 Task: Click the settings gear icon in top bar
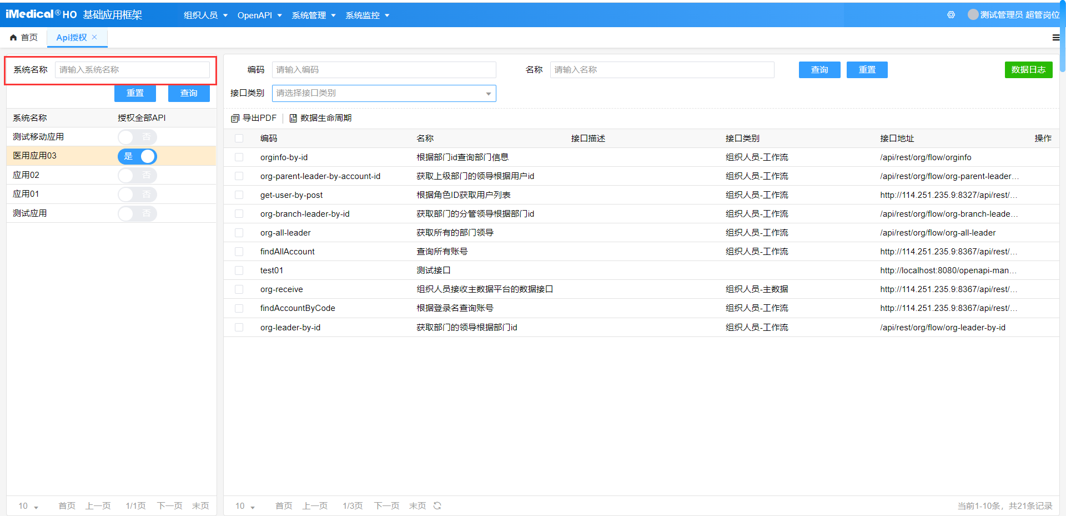[951, 15]
